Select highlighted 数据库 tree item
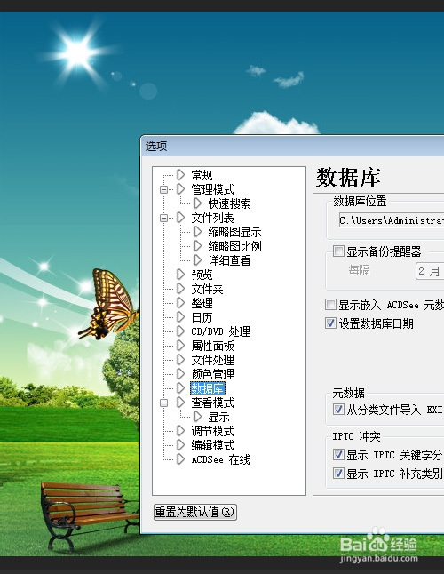Viewport: 444px width, 574px height. pos(208,388)
